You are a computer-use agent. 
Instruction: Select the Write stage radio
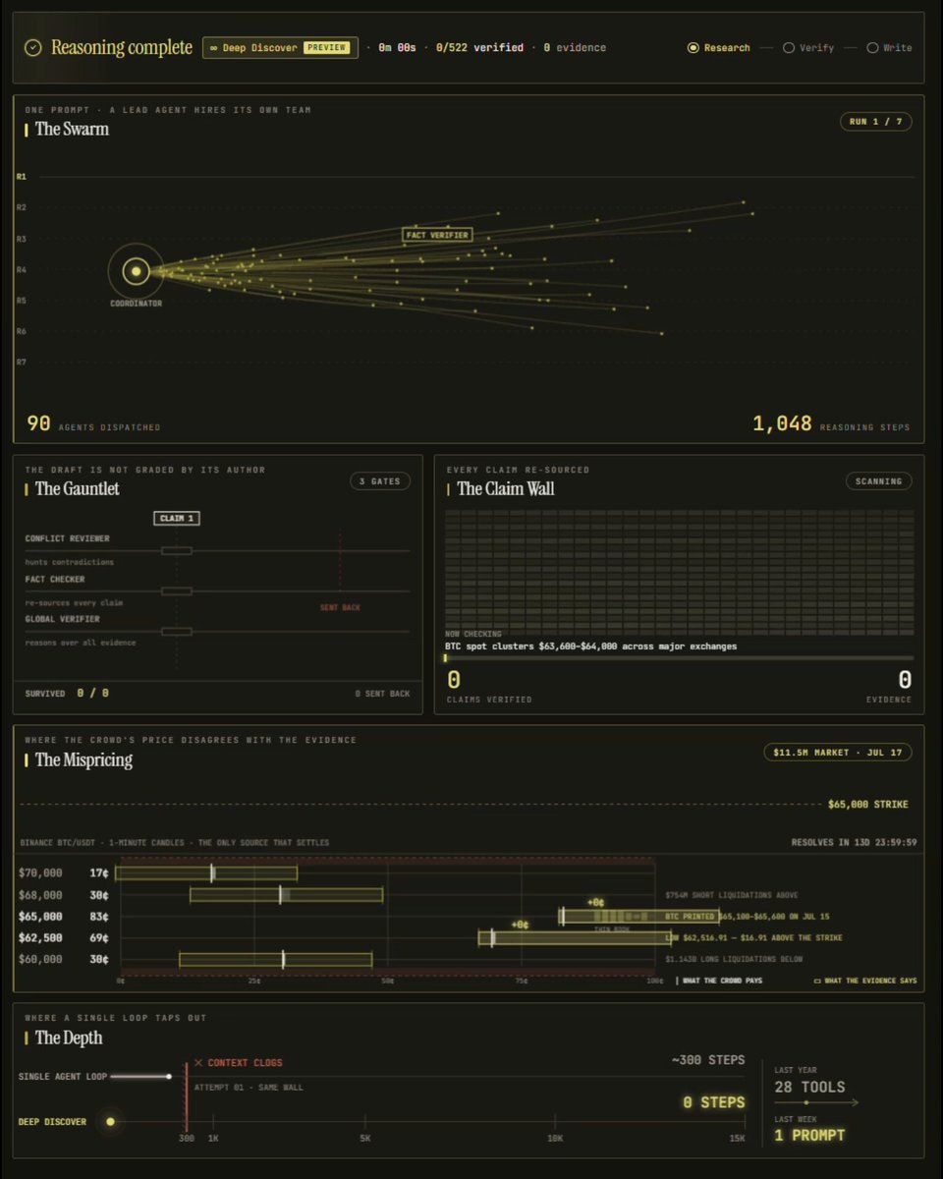871,48
